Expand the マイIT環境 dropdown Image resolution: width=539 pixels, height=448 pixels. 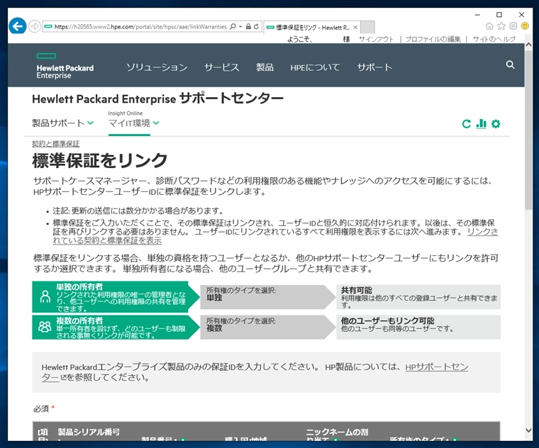pyautogui.click(x=134, y=123)
